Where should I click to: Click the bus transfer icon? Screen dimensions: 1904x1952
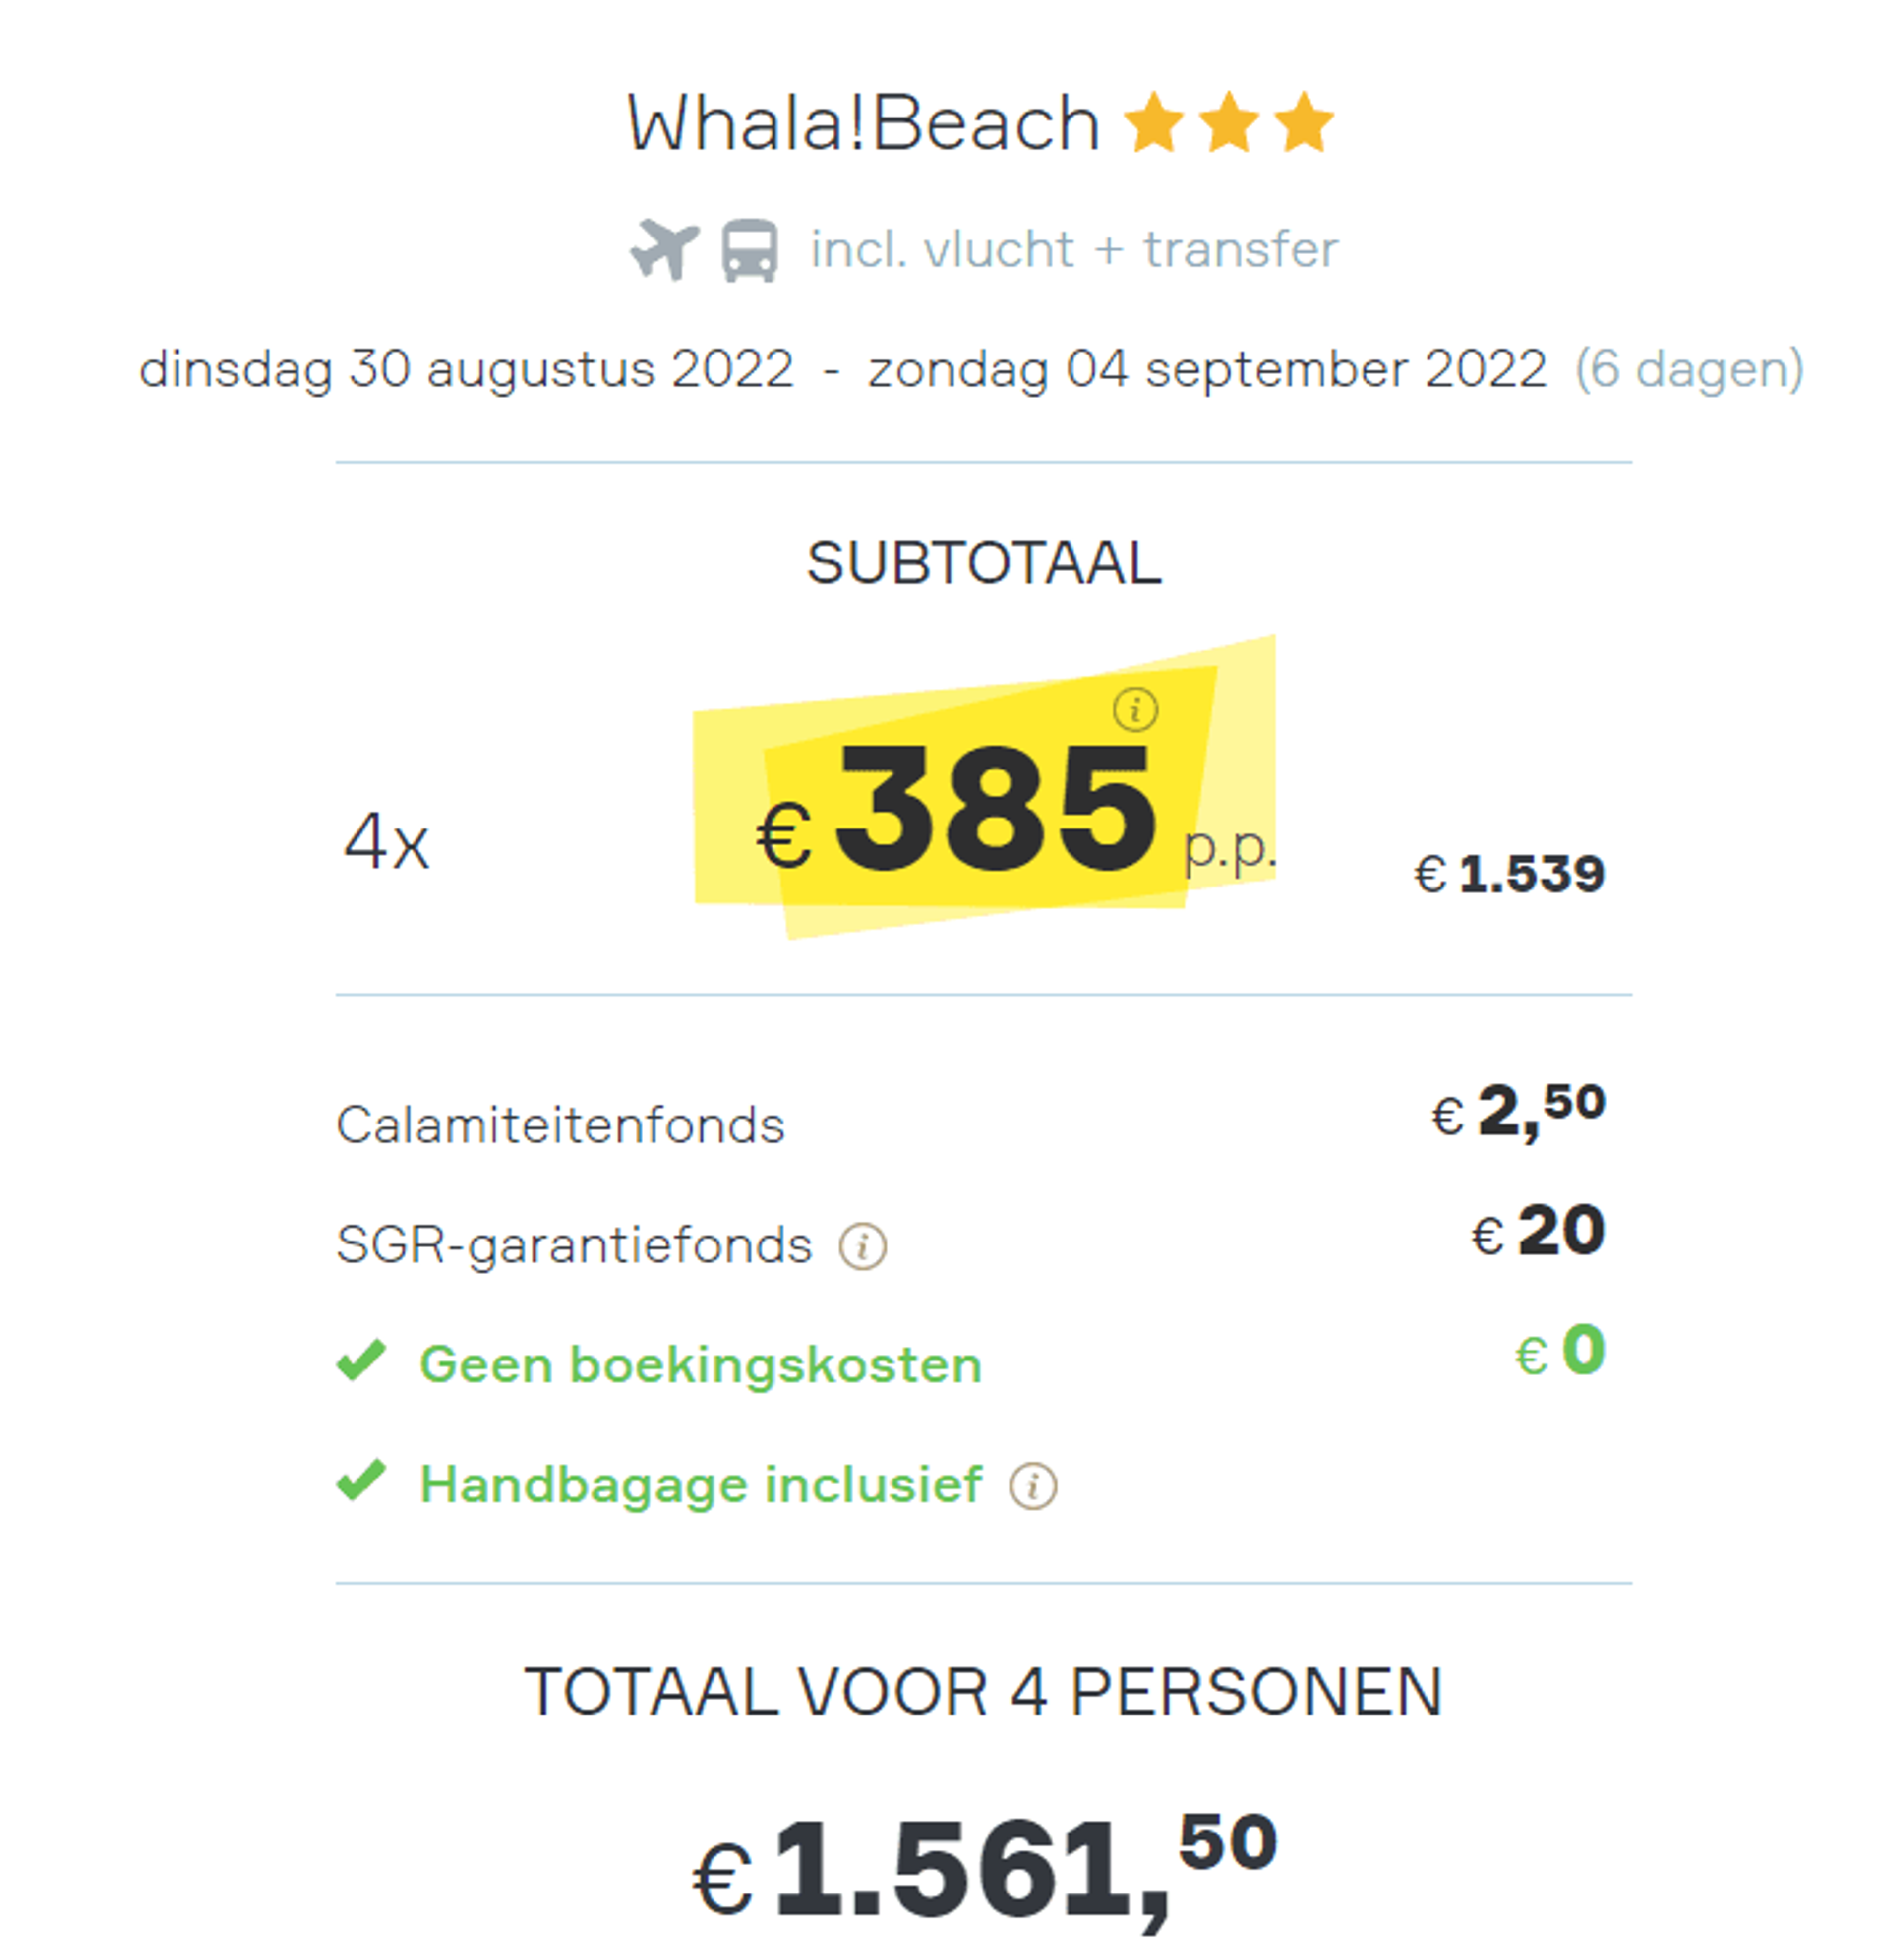tap(749, 250)
